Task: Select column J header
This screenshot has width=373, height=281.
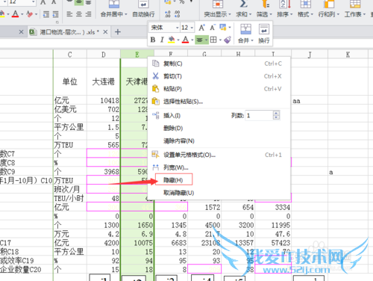Action: pos(310,55)
